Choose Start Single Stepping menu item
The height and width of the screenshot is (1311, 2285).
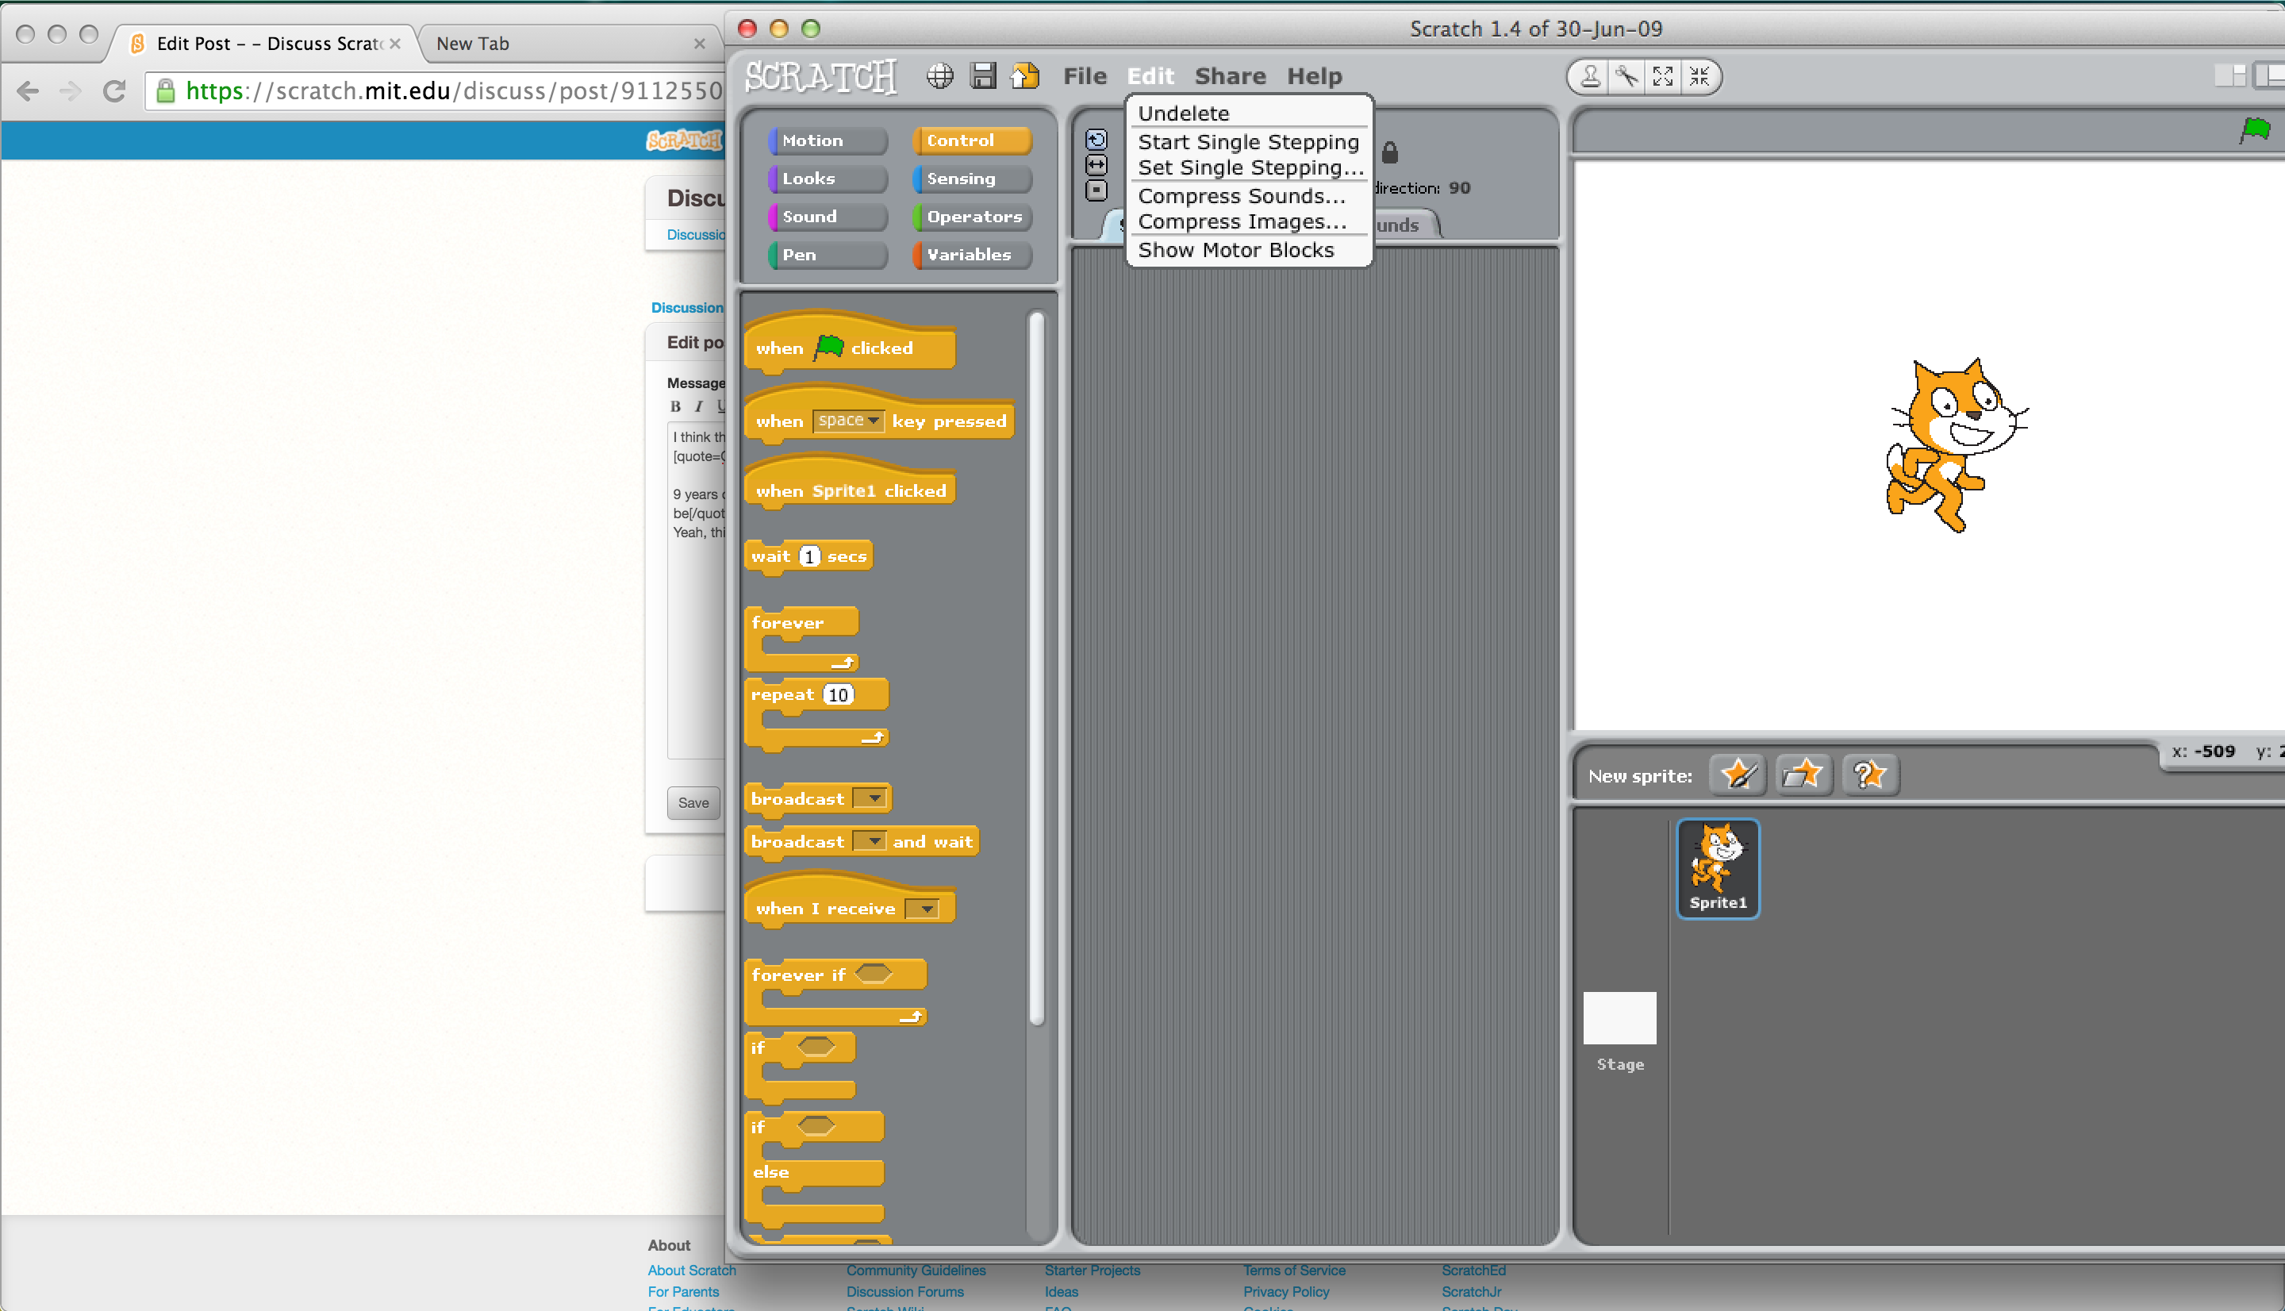coord(1248,142)
